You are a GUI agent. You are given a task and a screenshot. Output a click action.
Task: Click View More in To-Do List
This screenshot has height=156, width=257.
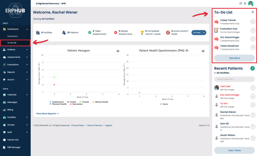tap(234, 58)
